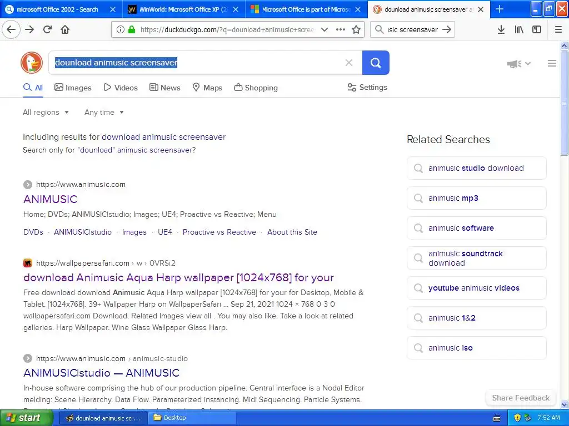Open the ANIMUSIC|studio sitelink
569x426 pixels.
pyautogui.click(x=83, y=232)
